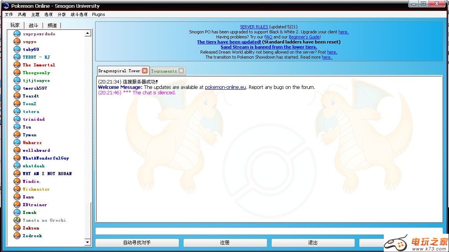Open the 战斗 tab in the side panel

(x=33, y=25)
